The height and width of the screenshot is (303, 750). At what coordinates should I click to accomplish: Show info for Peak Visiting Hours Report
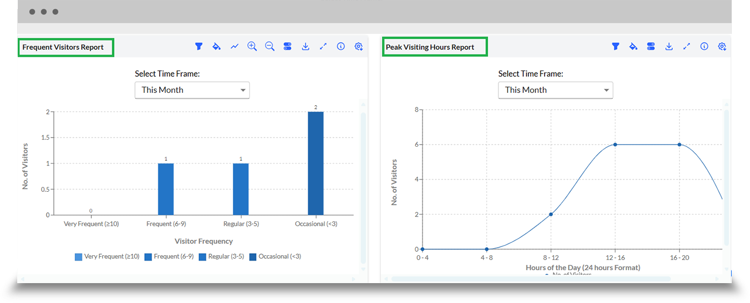704,47
